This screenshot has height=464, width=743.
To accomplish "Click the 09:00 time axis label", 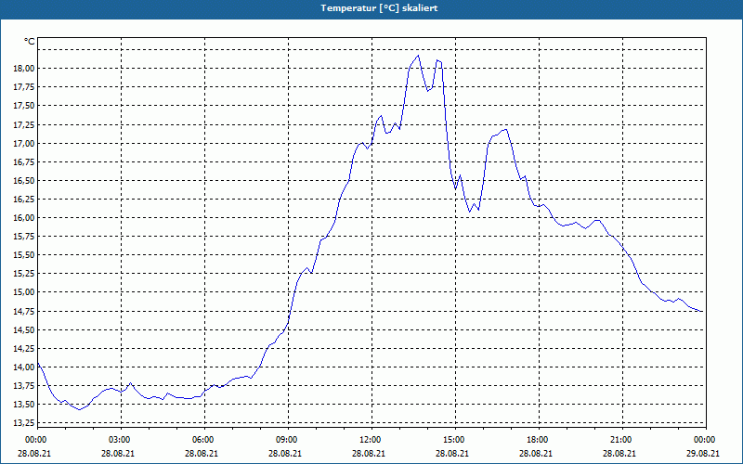I will coord(288,440).
